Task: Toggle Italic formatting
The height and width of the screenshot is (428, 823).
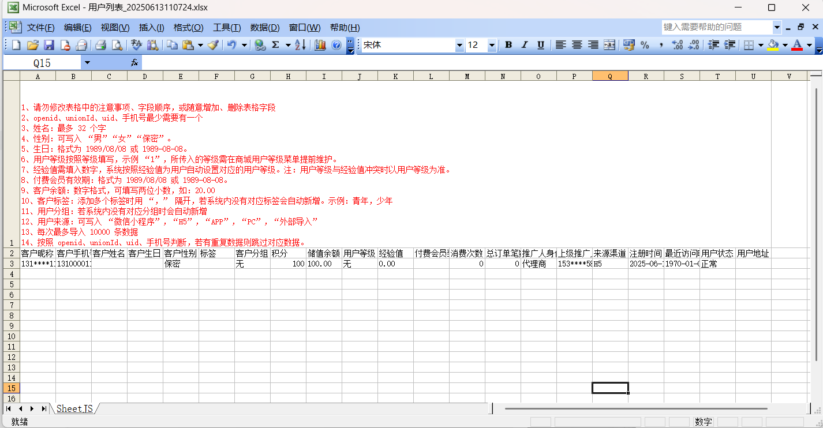Action: pos(525,45)
